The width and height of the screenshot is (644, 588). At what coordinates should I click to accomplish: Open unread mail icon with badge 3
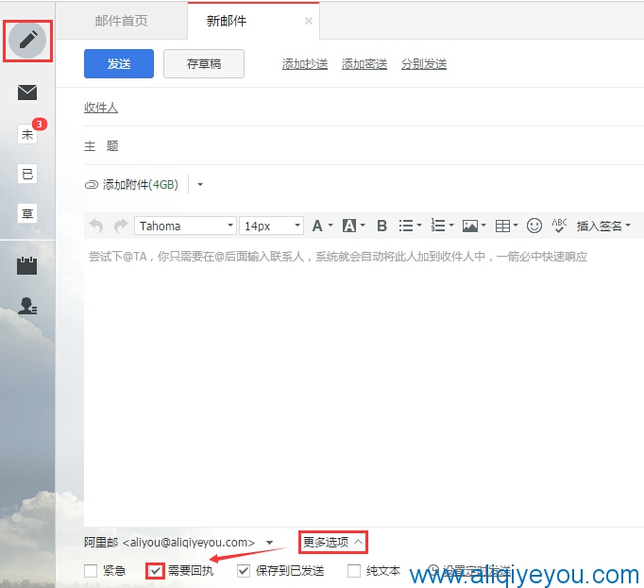pos(27,134)
